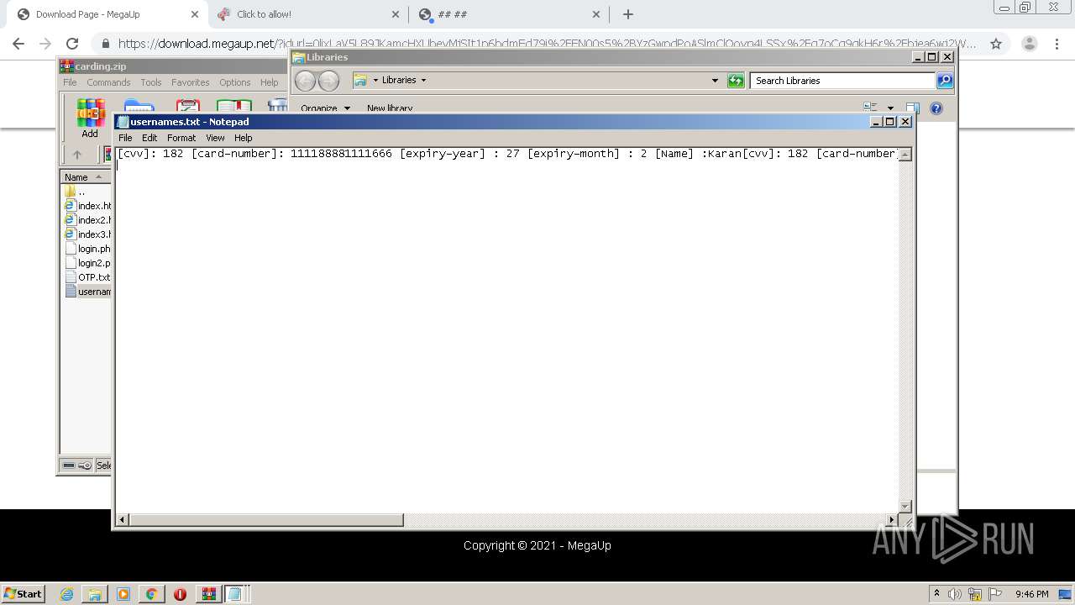Expand Libraries address path dropdown arrow
The width and height of the screenshot is (1075, 605).
[423, 81]
